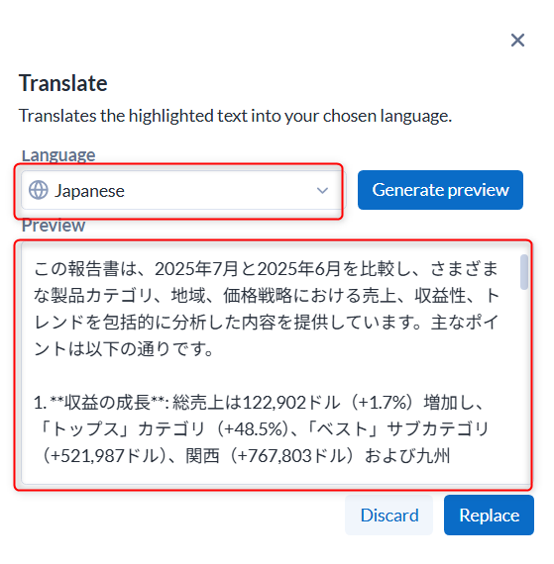
Task: Close the Translate dialog with X
Action: (x=517, y=40)
